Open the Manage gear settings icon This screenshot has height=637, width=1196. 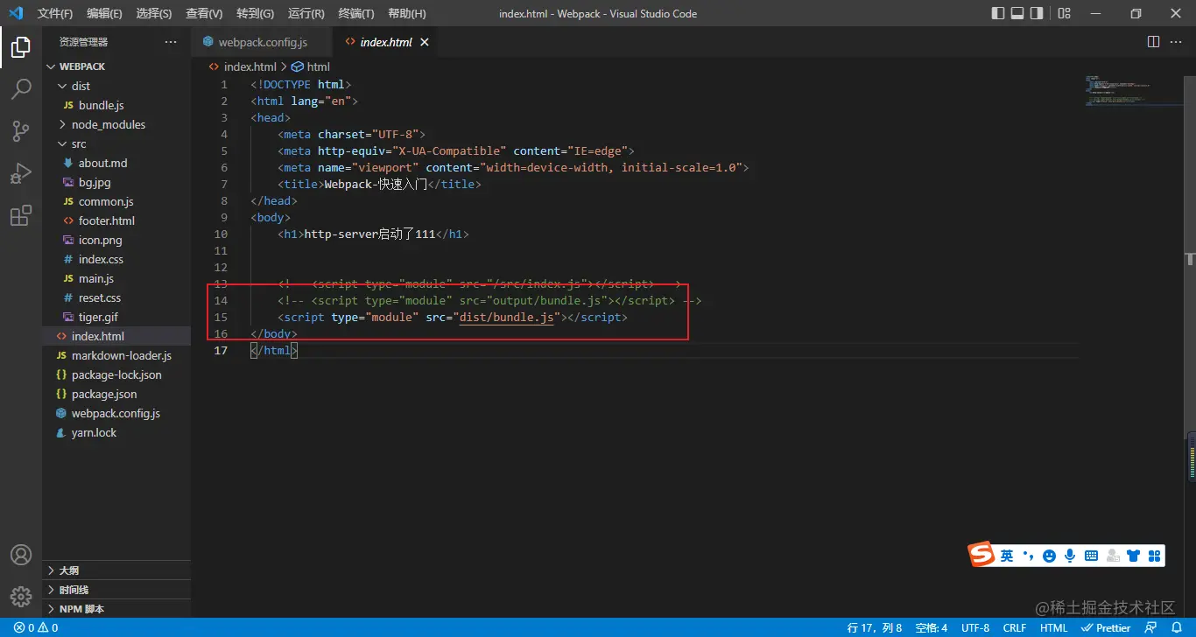pyautogui.click(x=21, y=596)
